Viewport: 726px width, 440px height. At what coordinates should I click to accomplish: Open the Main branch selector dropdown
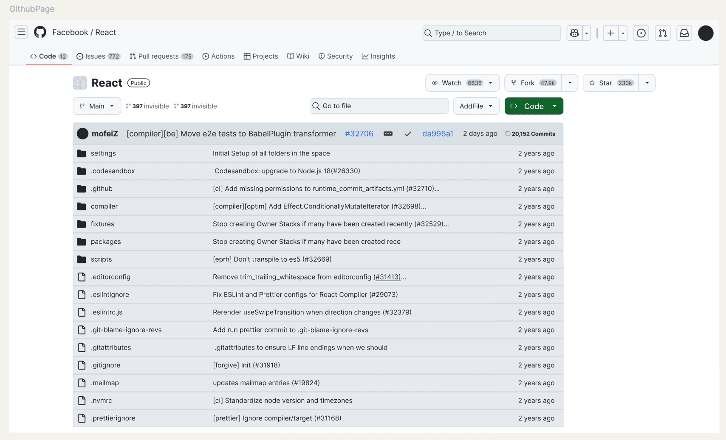tap(97, 106)
